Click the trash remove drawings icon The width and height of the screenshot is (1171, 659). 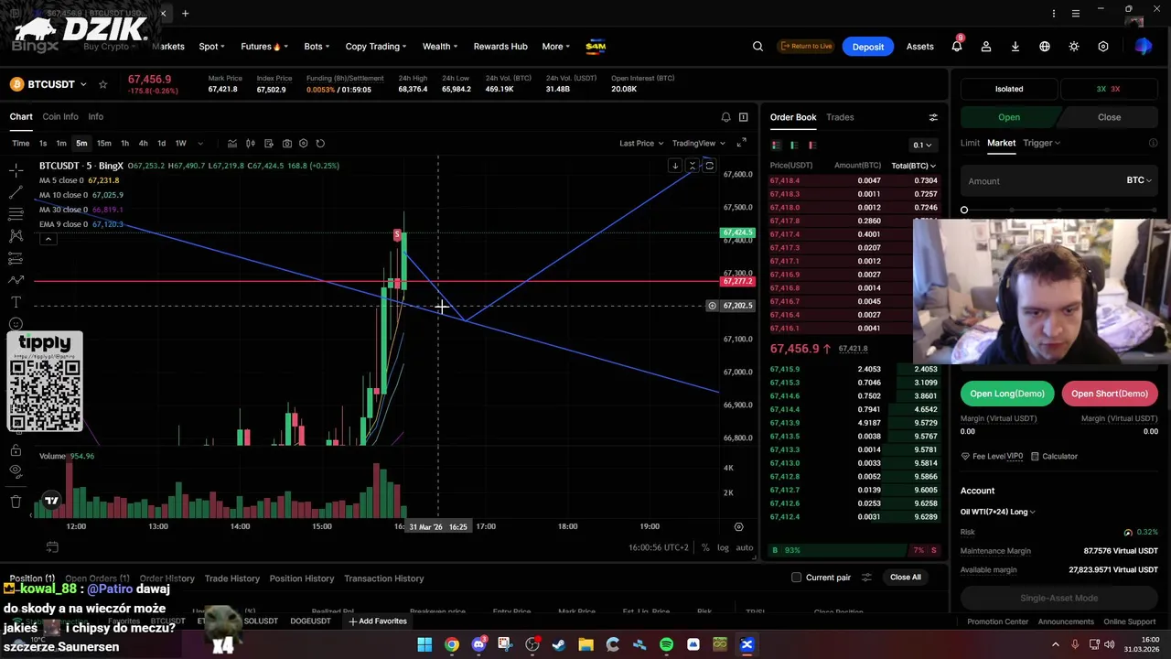(16, 502)
